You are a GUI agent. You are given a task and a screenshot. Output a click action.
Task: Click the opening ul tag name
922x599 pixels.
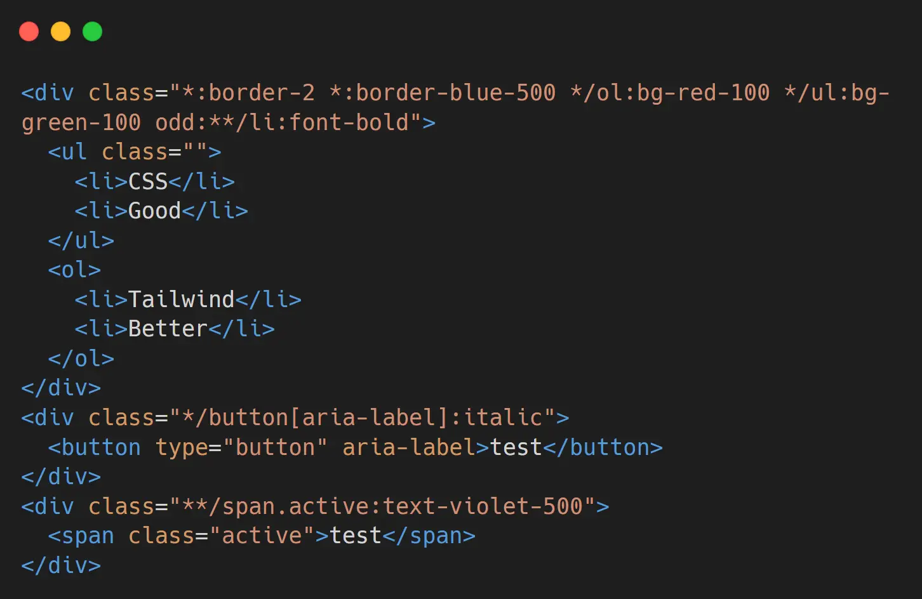(74, 152)
